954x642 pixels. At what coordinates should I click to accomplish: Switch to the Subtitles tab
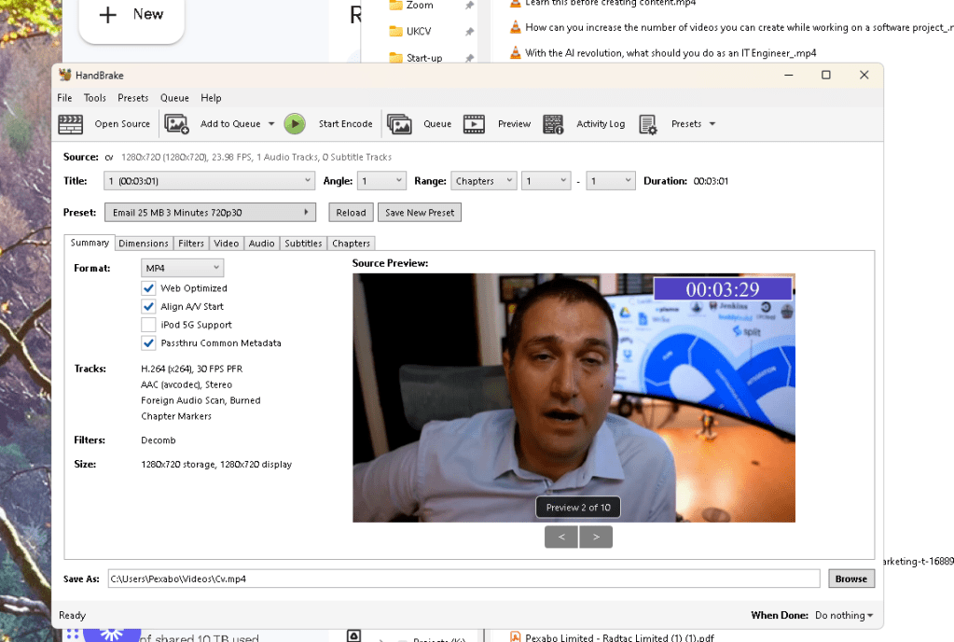pos(304,244)
